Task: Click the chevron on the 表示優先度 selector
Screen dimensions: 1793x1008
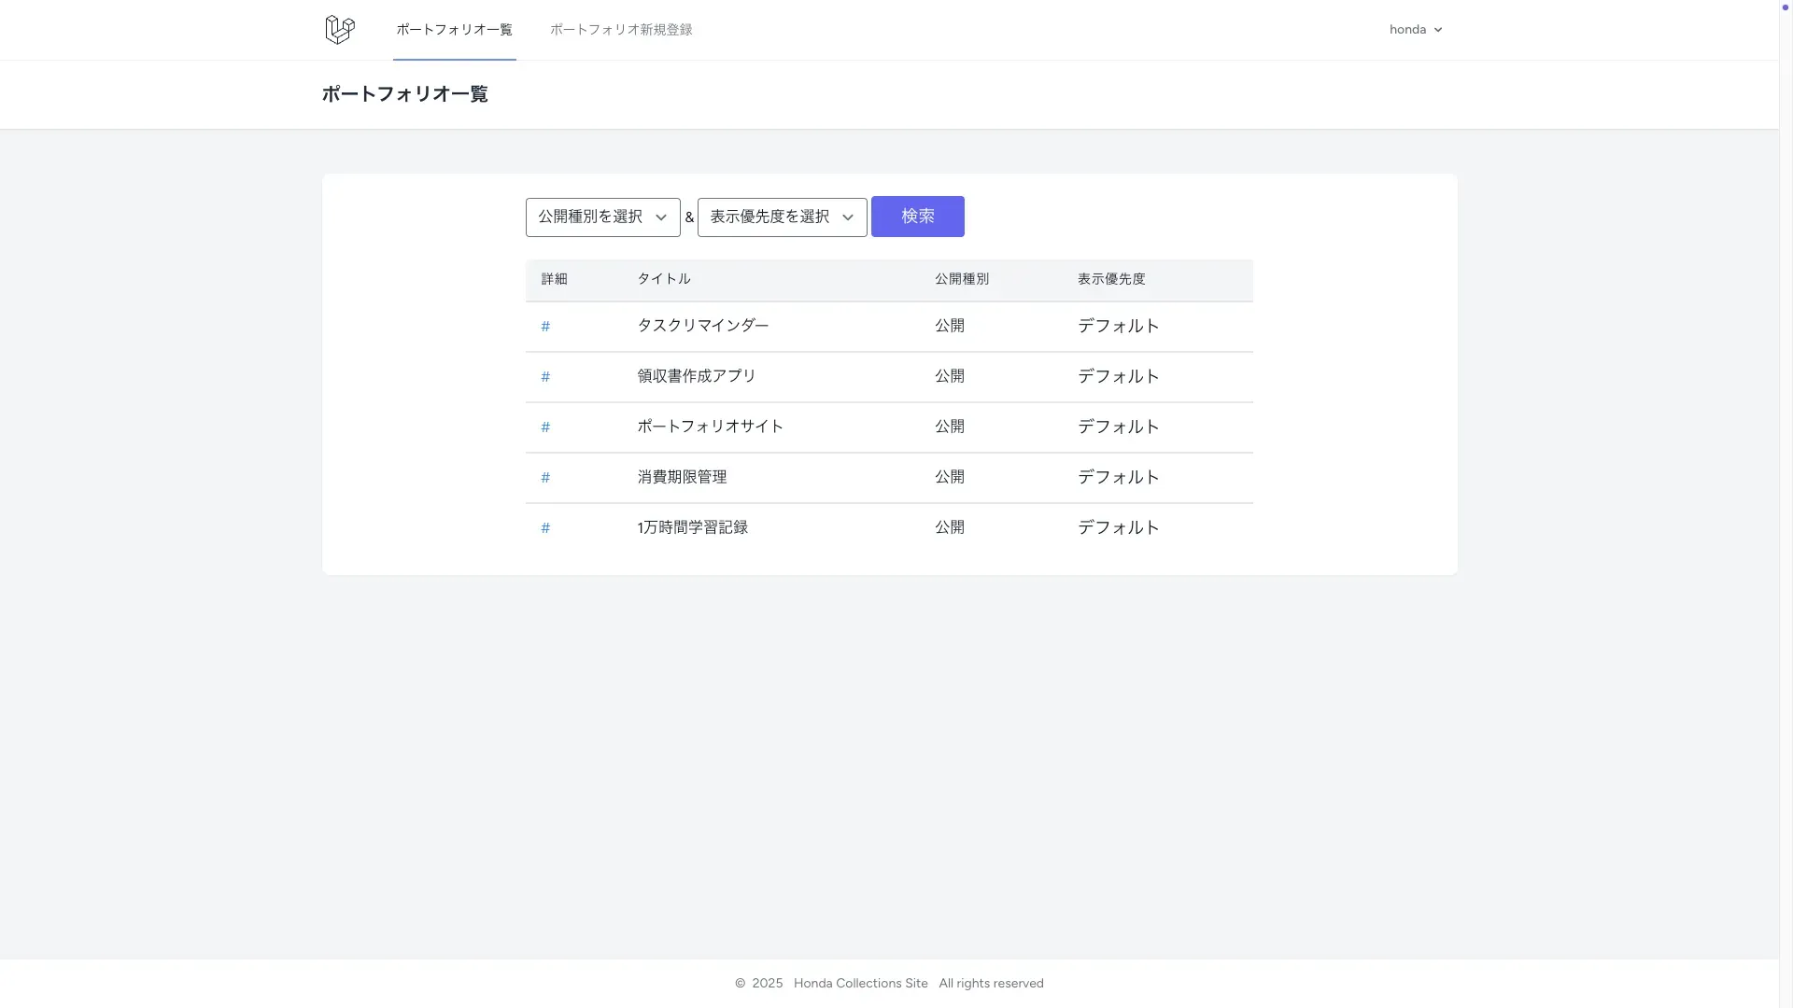Action: (x=848, y=217)
